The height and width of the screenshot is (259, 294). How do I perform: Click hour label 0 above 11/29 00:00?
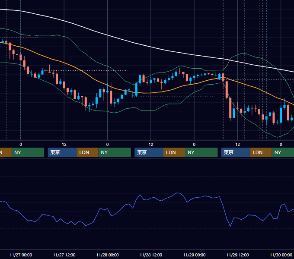click(x=194, y=145)
